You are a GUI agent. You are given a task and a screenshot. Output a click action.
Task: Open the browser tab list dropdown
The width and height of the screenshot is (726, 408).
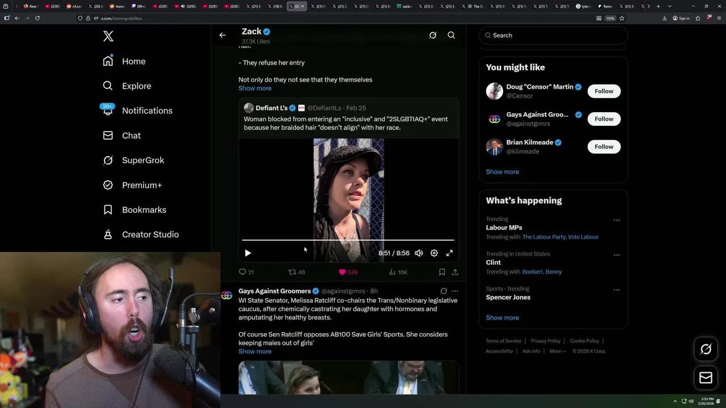[669, 6]
